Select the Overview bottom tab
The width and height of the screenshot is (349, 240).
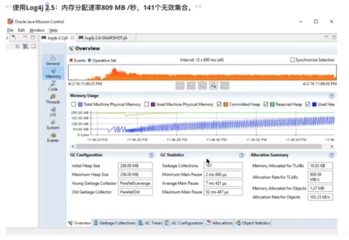(x=80, y=223)
